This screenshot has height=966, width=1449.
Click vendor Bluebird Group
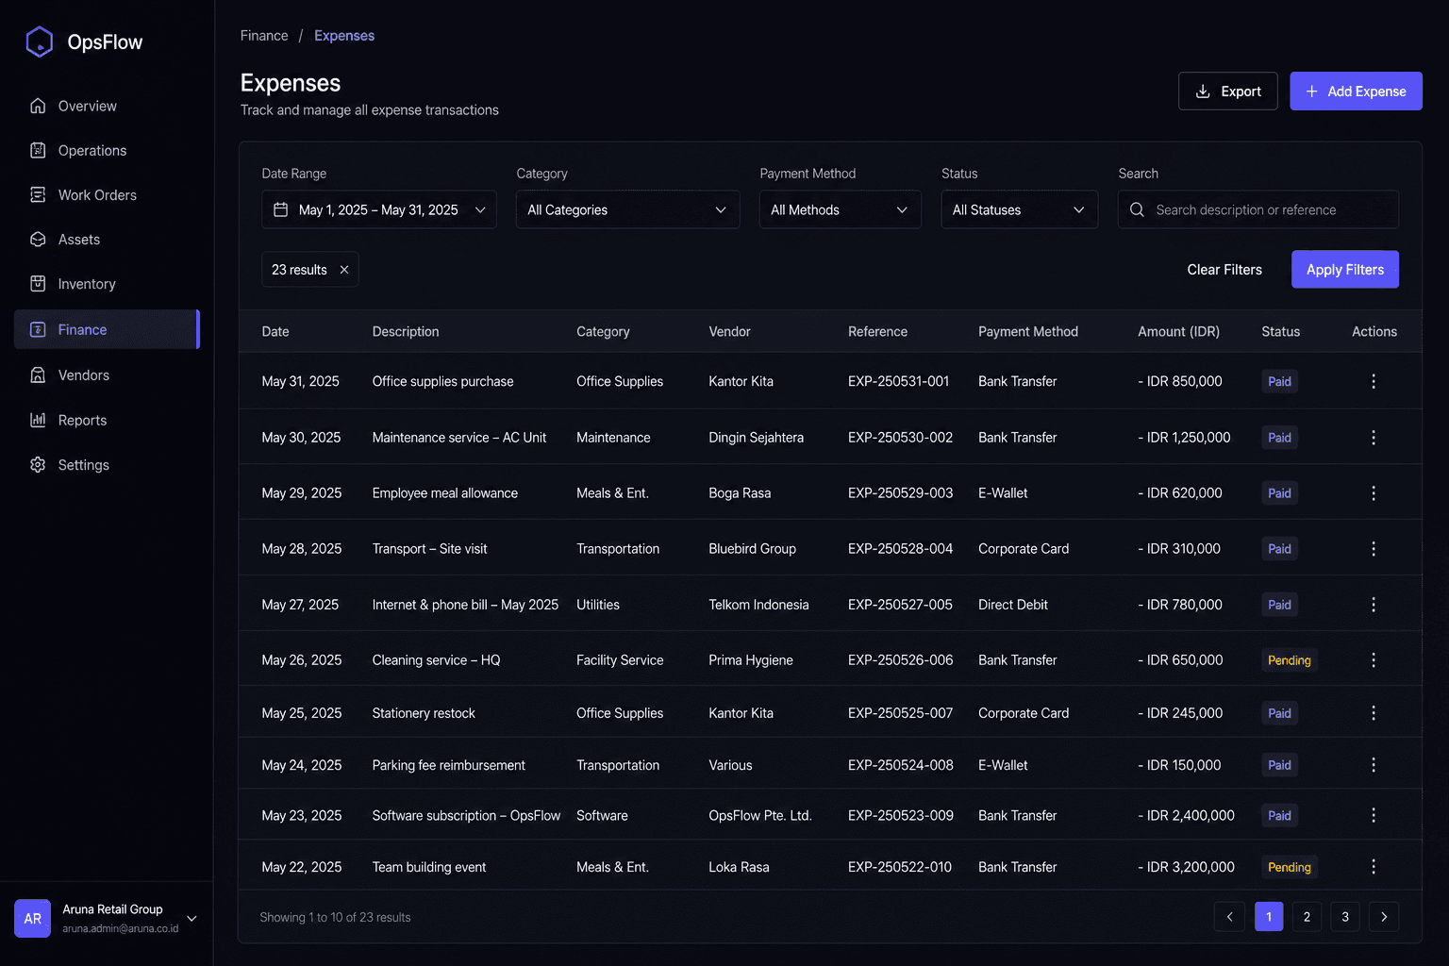[x=752, y=548]
